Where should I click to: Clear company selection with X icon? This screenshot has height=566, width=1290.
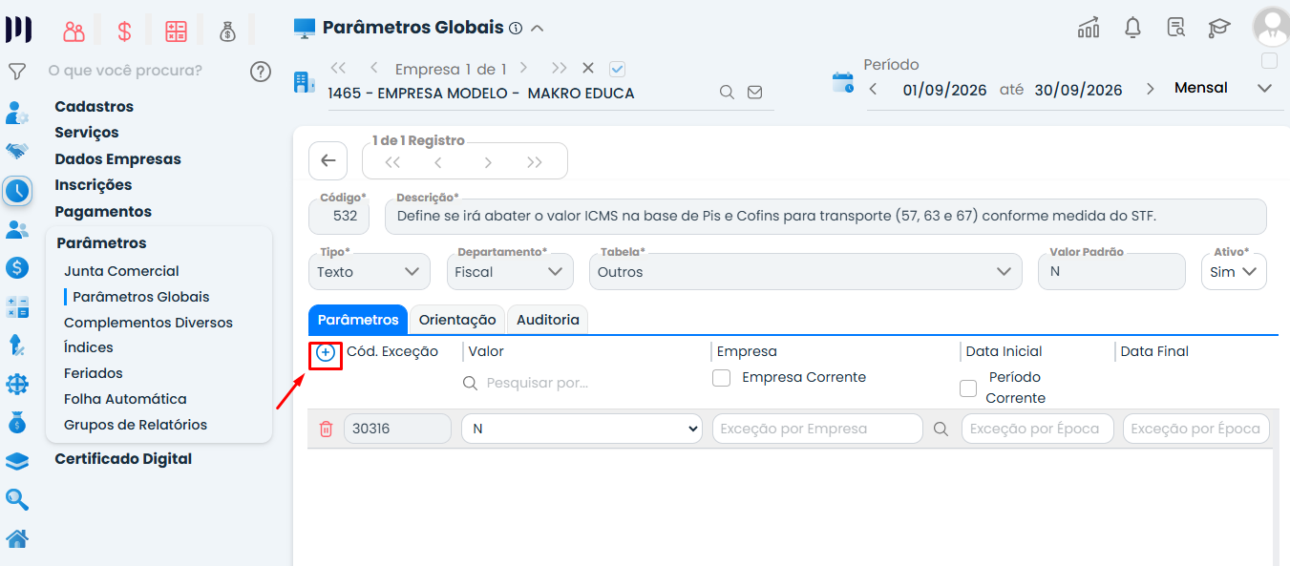pos(588,68)
